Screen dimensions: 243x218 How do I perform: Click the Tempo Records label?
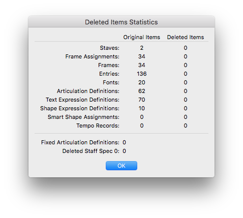coord(98,126)
